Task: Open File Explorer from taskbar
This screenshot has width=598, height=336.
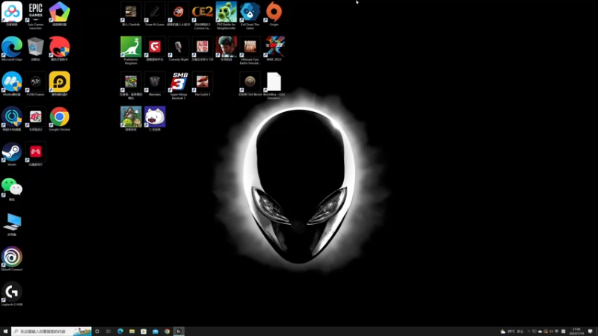Action: [132, 332]
